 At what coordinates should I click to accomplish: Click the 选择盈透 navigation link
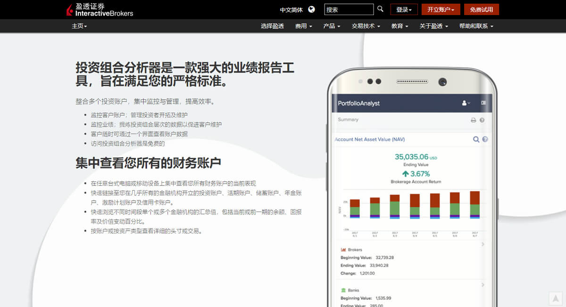click(x=272, y=26)
